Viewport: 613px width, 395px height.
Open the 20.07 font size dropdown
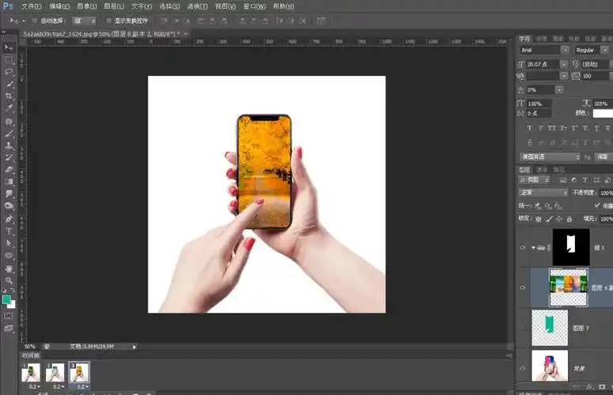click(564, 64)
